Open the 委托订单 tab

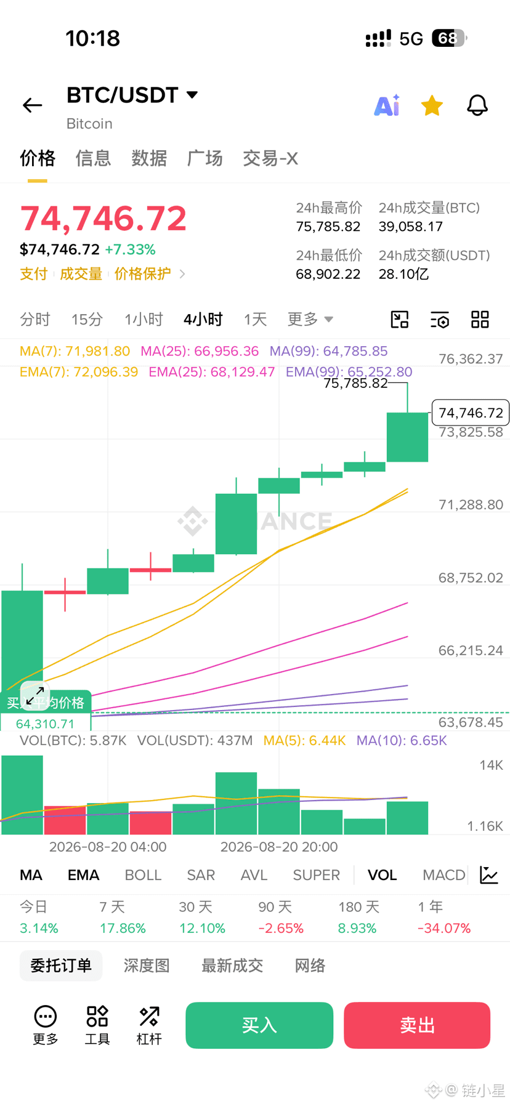click(x=61, y=966)
